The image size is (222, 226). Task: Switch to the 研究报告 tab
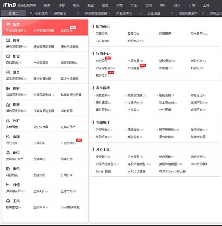pyautogui.click(x=60, y=14)
